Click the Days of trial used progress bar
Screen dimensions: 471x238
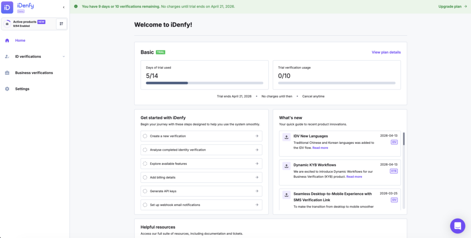tap(205, 83)
